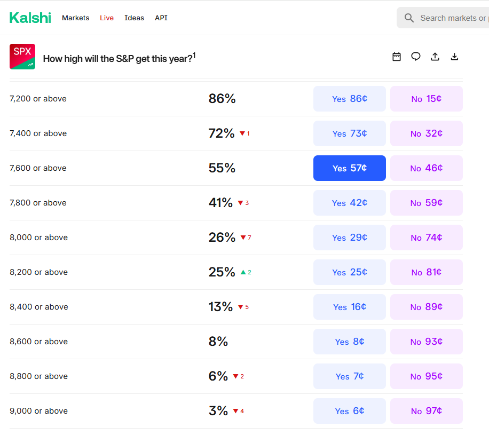Screen dimensions: 489x435
Task: Buy Yes 6¢ for 9,000 or above
Action: (x=350, y=411)
